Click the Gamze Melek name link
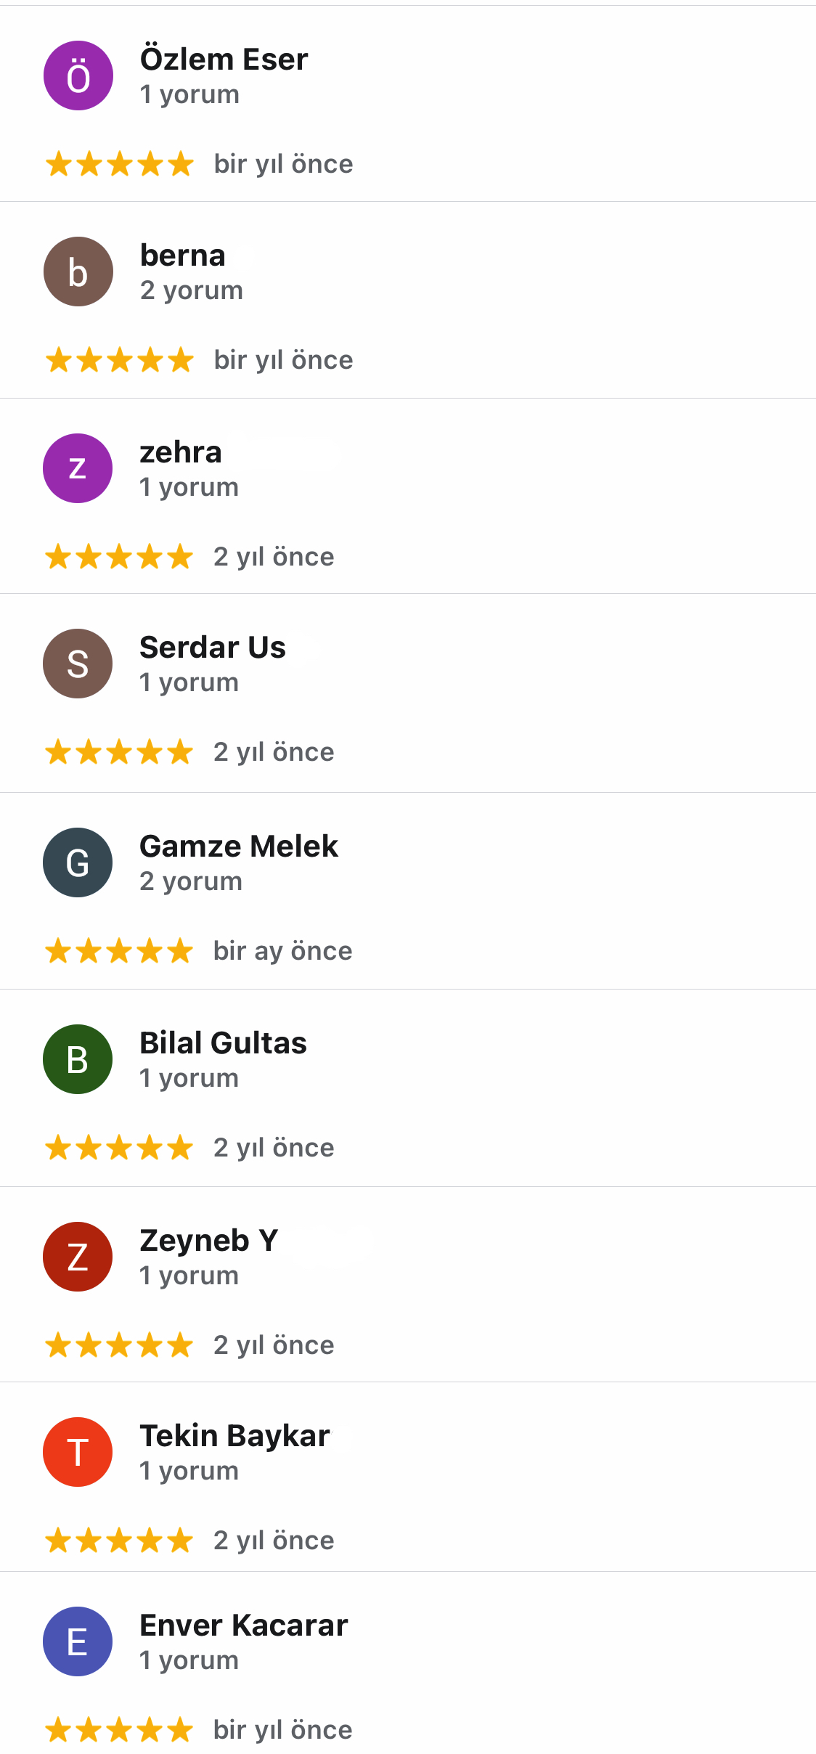816x1754 pixels. click(238, 847)
